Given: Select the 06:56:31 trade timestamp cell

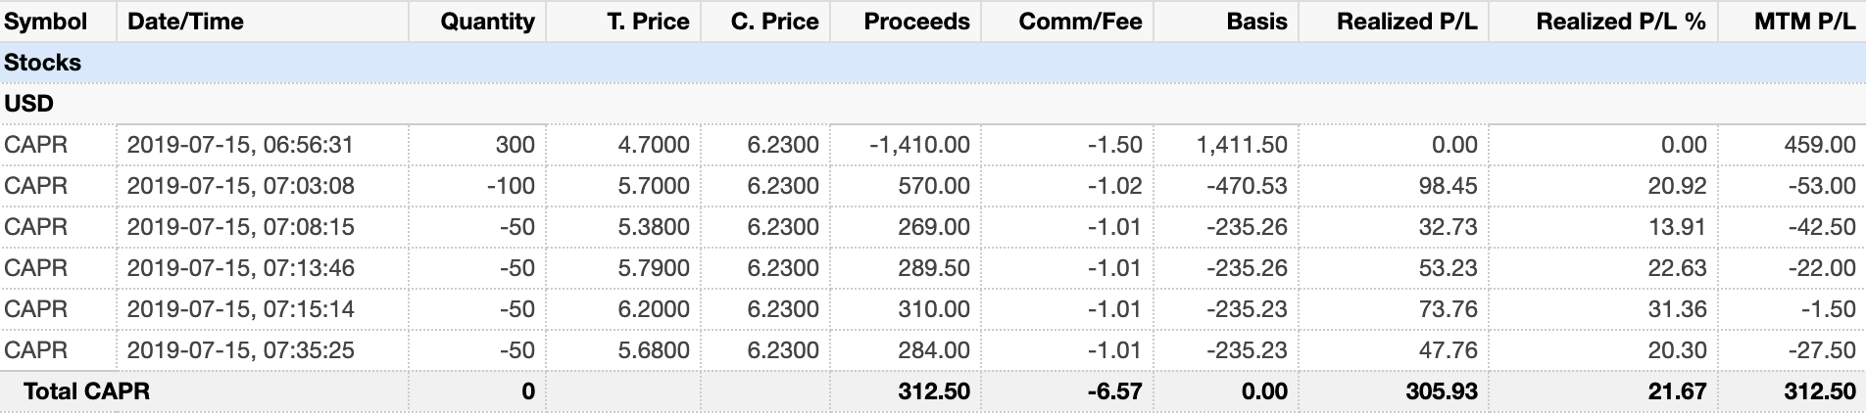Looking at the screenshot, I should click(x=240, y=145).
